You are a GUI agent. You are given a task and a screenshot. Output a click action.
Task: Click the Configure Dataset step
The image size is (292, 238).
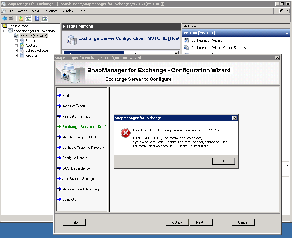pyautogui.click(x=75, y=158)
